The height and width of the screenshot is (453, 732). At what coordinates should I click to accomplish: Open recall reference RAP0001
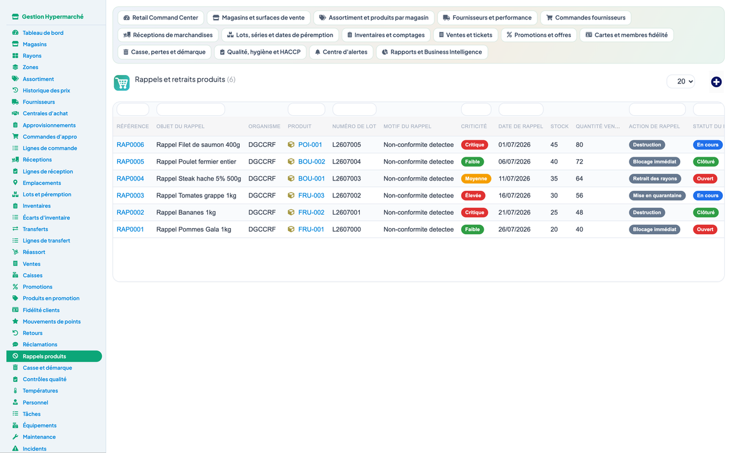coord(131,229)
